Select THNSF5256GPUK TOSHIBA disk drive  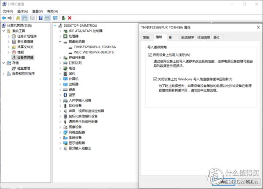94,46
